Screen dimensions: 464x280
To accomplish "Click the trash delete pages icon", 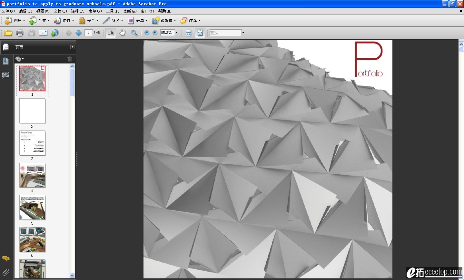I will click(70, 59).
